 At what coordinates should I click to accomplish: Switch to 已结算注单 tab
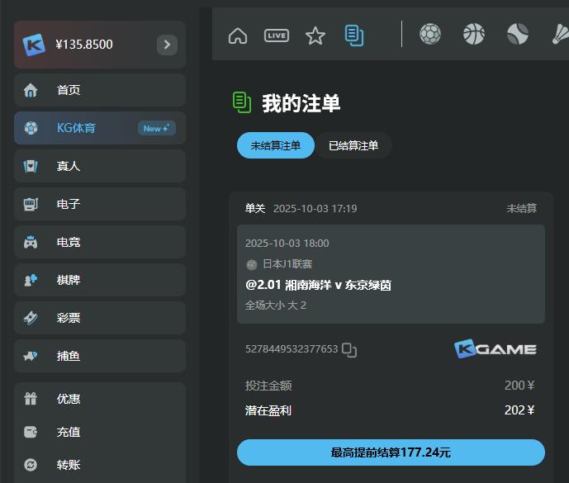353,145
